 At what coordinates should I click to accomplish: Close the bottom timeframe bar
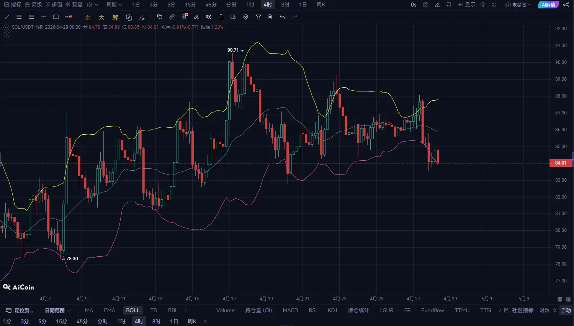point(205,321)
